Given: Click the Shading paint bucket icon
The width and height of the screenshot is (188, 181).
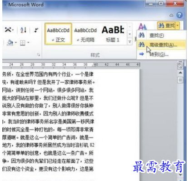Looking at the screenshot, I should point(10,43).
